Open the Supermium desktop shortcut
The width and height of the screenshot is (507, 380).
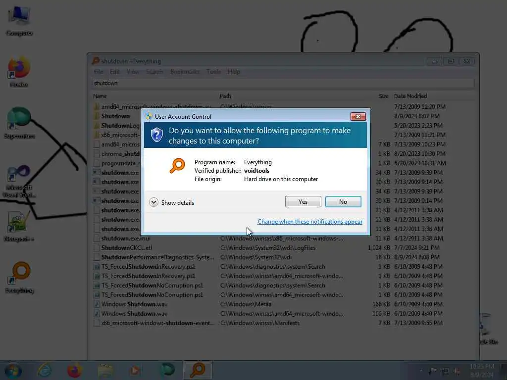point(19,123)
